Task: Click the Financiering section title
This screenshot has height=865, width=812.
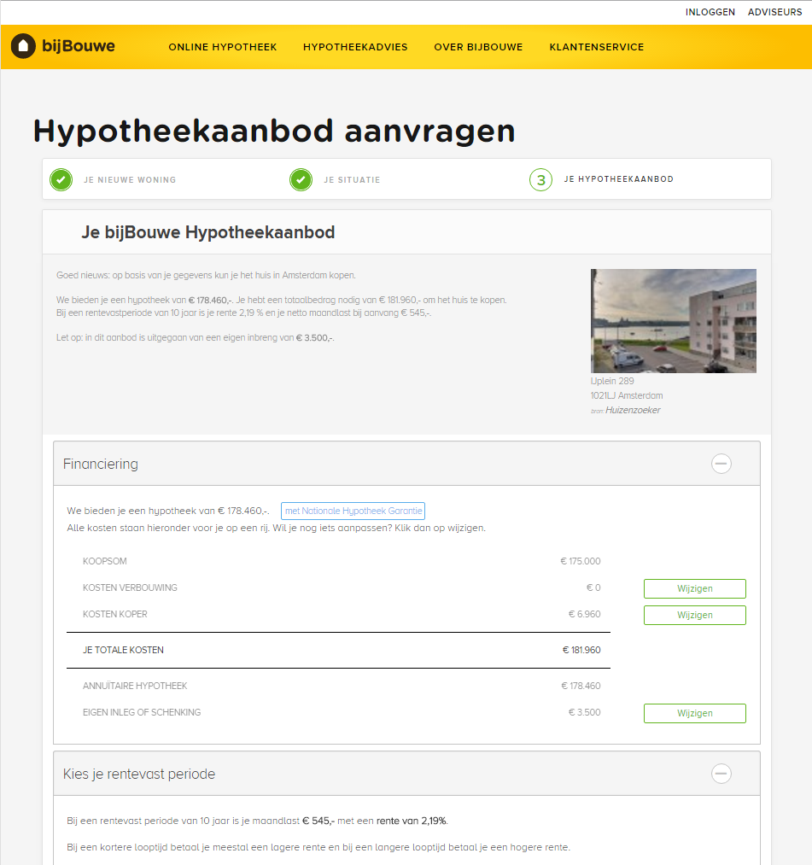Action: tap(101, 464)
